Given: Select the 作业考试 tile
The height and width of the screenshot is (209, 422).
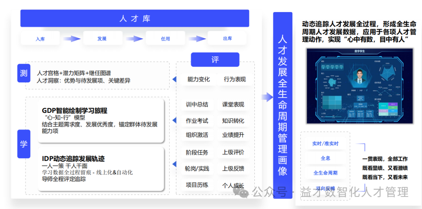Looking at the screenshot, I should click(x=197, y=121).
